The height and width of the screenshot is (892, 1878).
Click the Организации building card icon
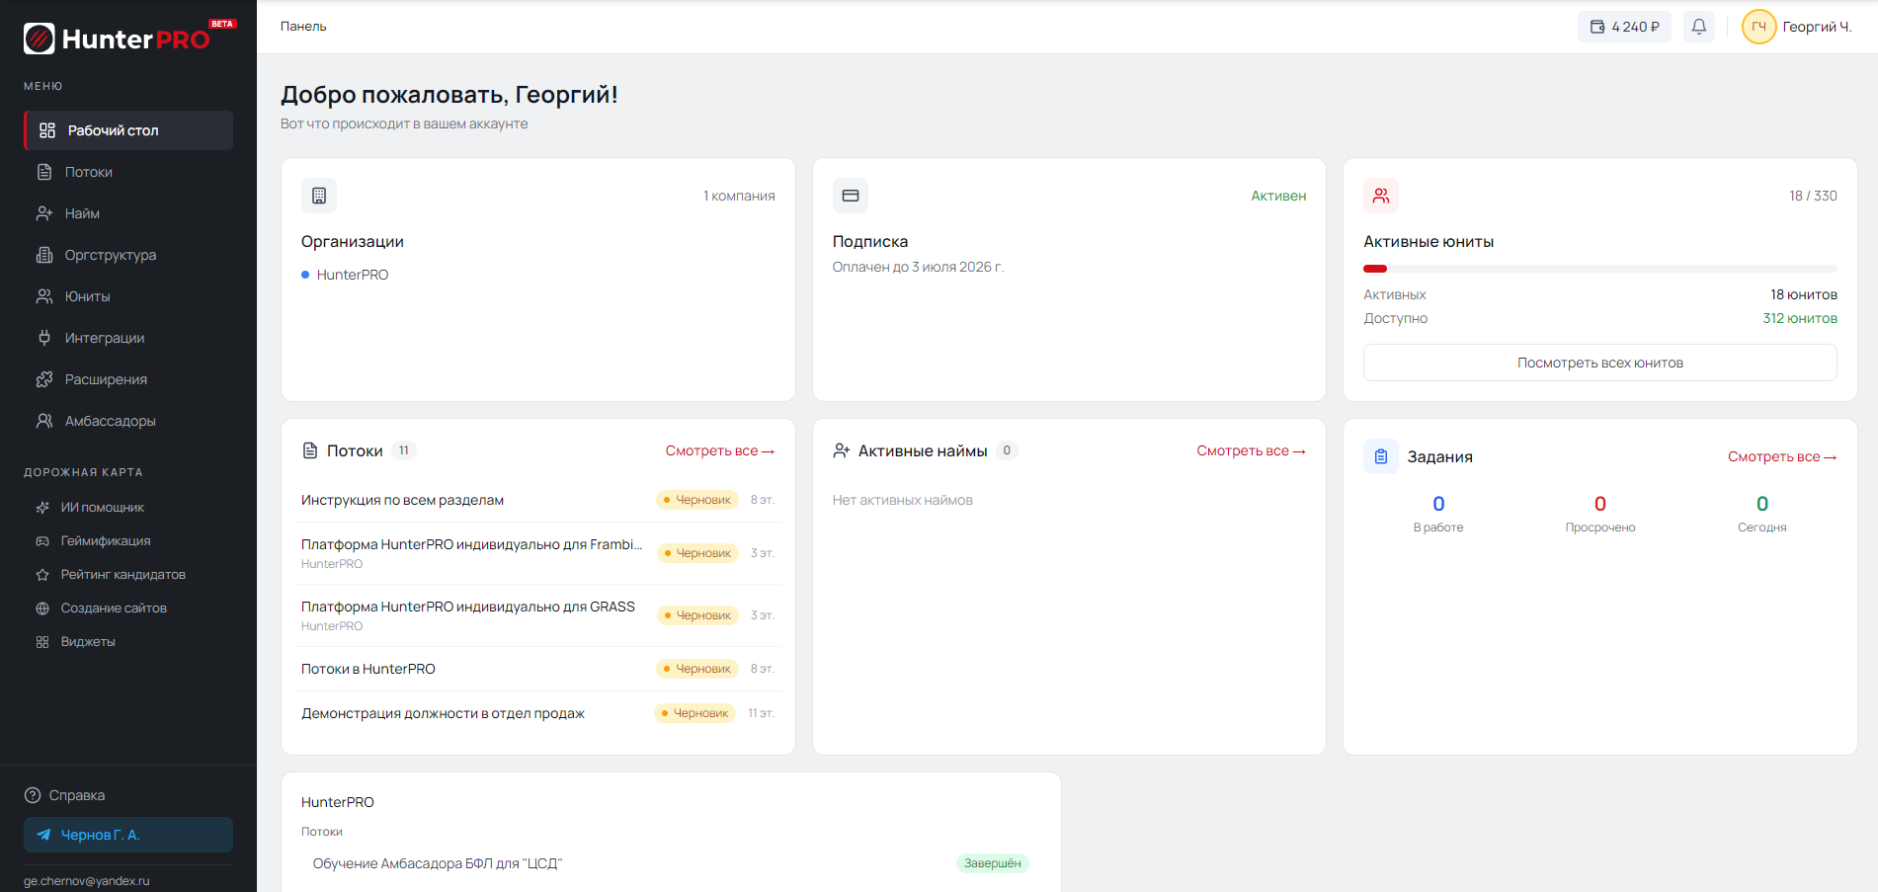click(x=319, y=196)
